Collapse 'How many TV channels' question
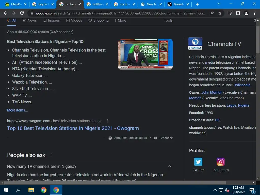The image size is (260, 195). 169,166
